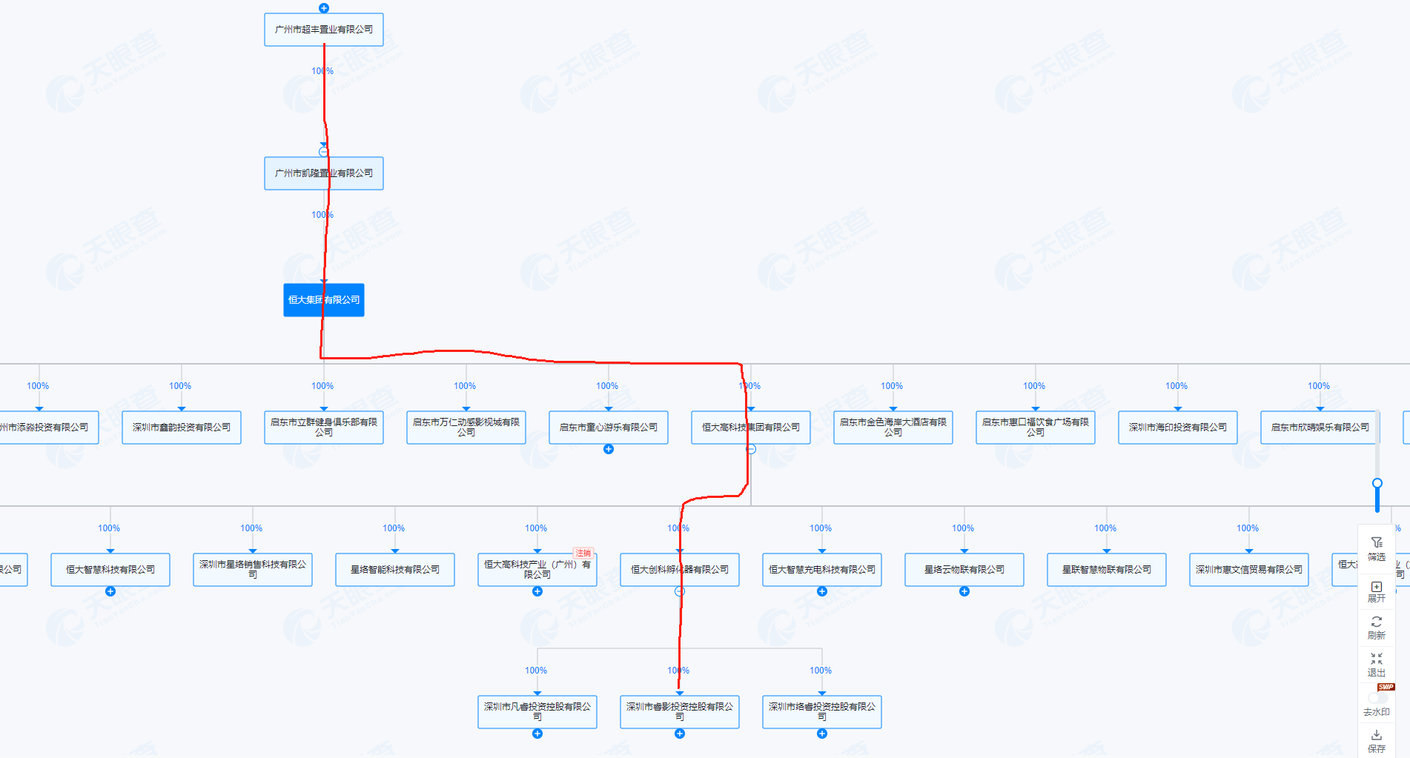The image size is (1410, 758).
Task: Open 恒大高科技产业（广州）有限公司 node
Action: pos(537,570)
